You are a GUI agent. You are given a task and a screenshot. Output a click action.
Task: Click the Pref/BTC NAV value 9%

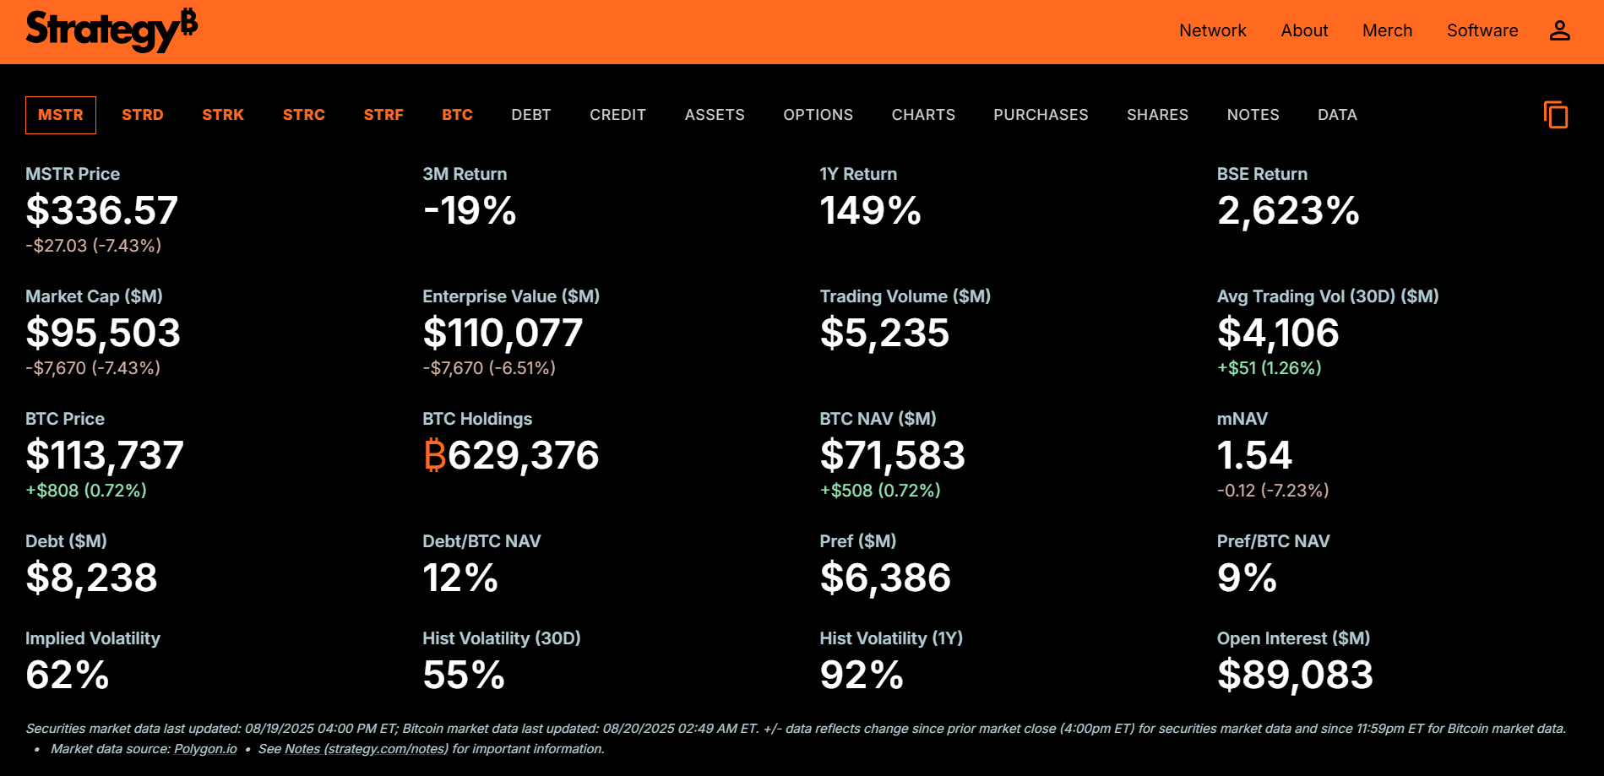tap(1247, 578)
